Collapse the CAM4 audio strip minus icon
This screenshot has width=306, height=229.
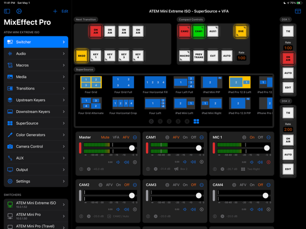click(268, 185)
